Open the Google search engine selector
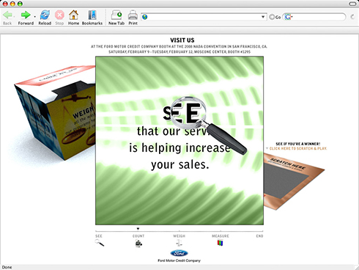The width and height of the screenshot is (359, 270). (289, 17)
